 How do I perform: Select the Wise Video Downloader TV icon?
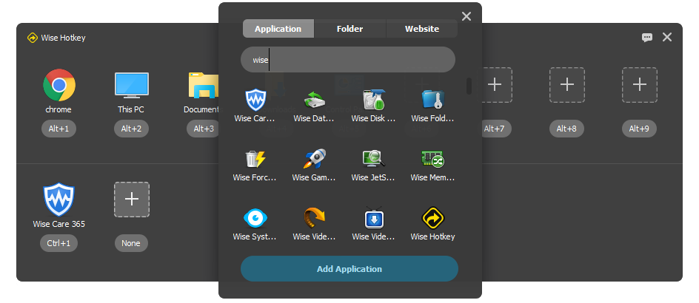pyautogui.click(x=374, y=218)
